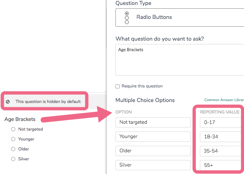Select the Not targeted radio button
Image resolution: width=244 pixels, height=174 pixels.
(x=13, y=129)
